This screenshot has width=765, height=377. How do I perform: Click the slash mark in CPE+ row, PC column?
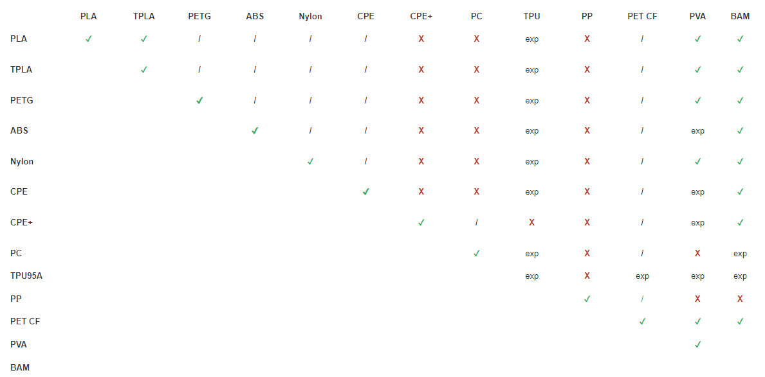[x=476, y=222]
